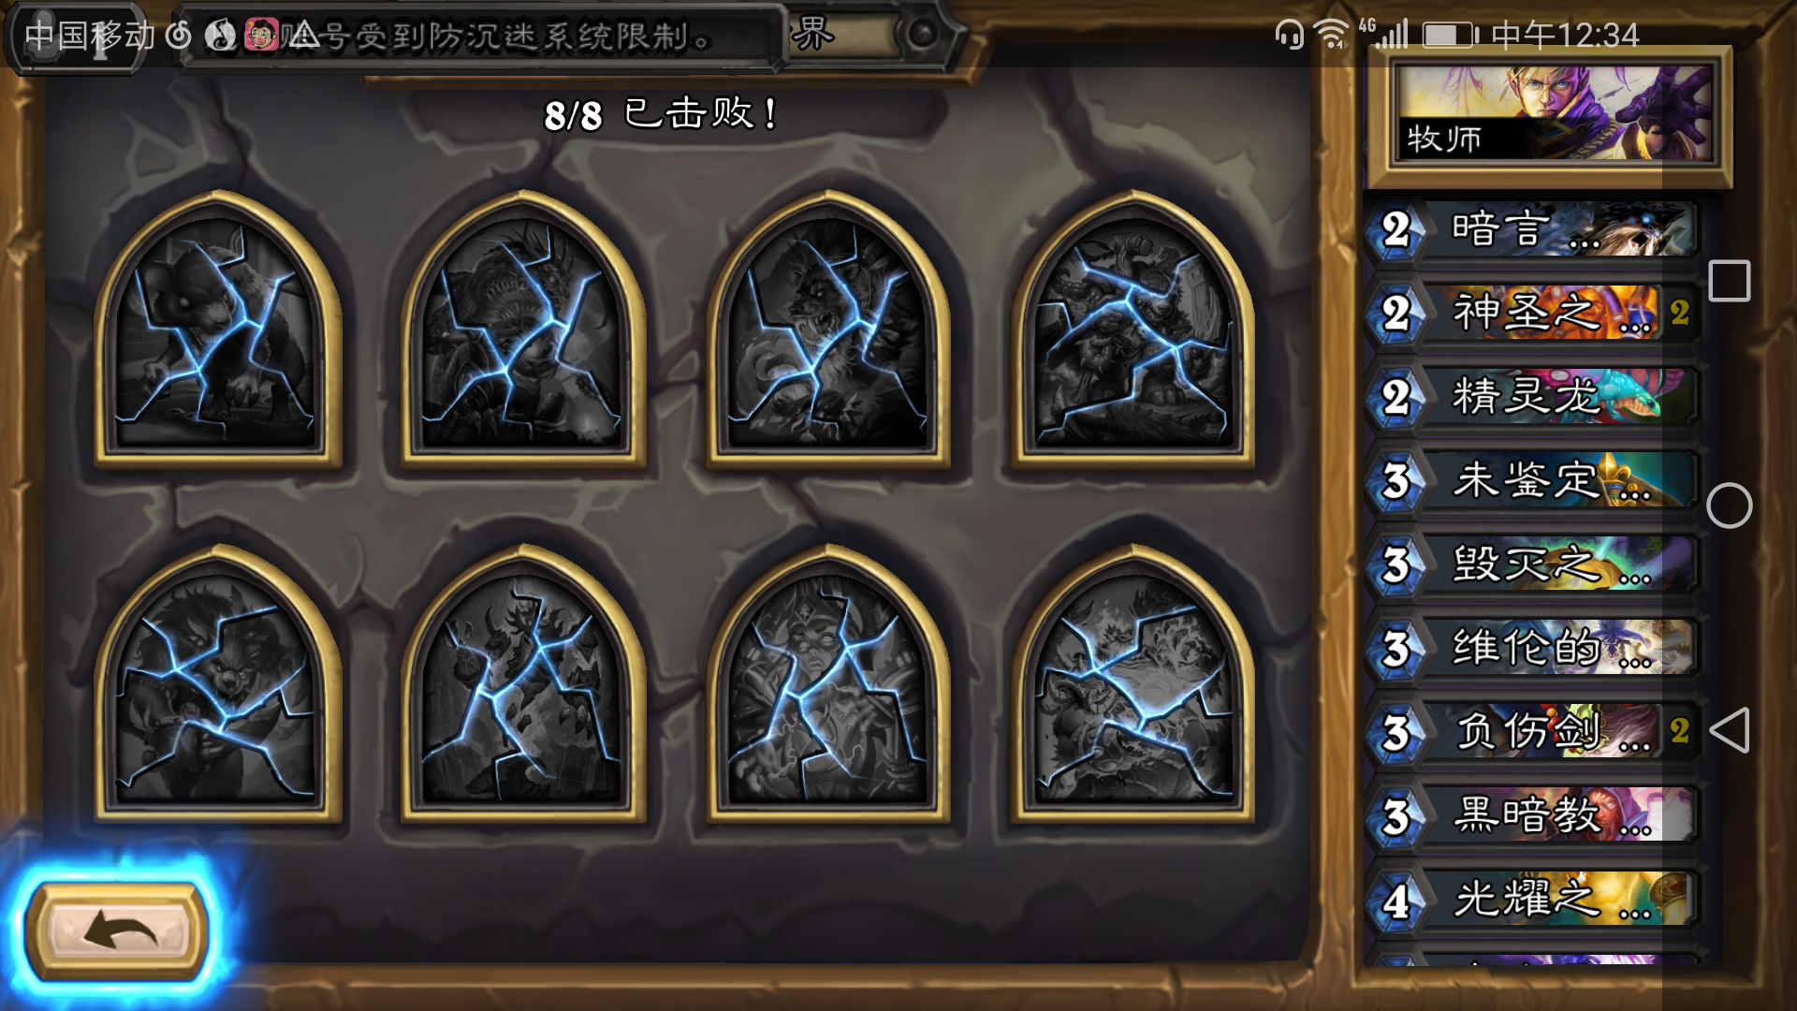The height and width of the screenshot is (1011, 1797).
Task: Tap the Android recent apps square icon
Action: click(1729, 281)
